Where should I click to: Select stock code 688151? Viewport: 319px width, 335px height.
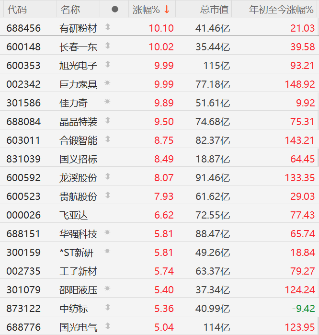(x=23, y=234)
